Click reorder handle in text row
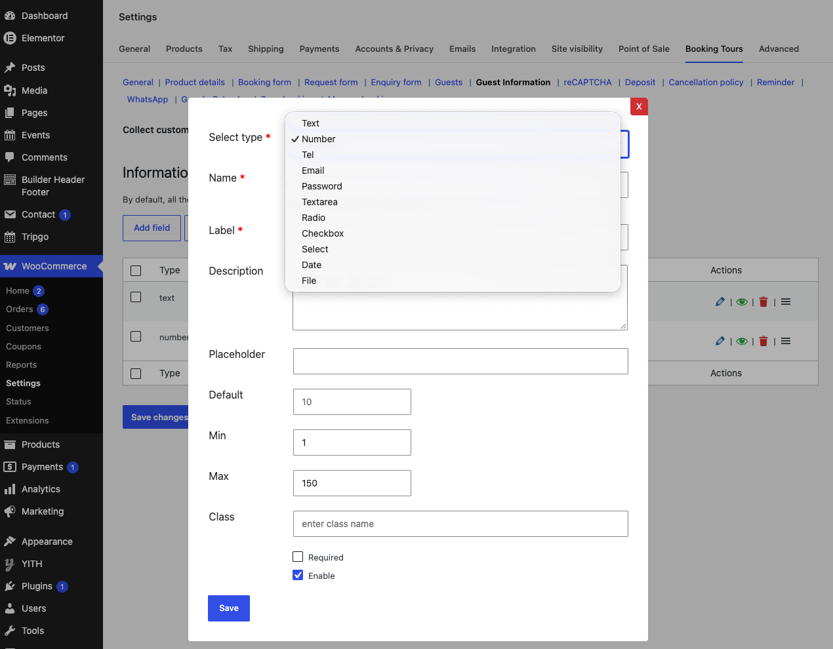Image resolution: width=833 pixels, height=649 pixels. pos(786,302)
